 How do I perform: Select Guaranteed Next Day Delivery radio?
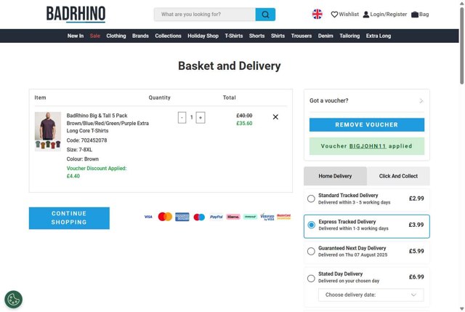click(311, 251)
